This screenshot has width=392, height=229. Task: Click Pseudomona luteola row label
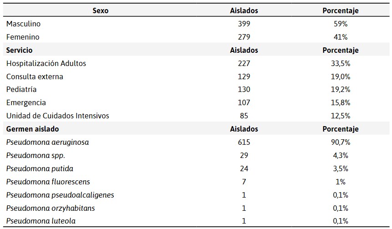41,221
